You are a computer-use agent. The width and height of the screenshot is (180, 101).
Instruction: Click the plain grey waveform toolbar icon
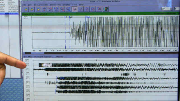[x=81, y=9]
